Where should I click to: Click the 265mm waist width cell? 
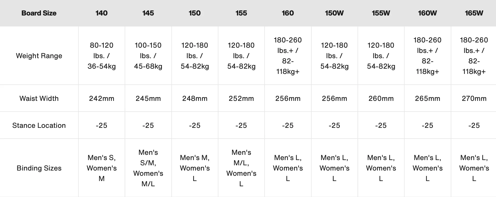[x=428, y=98]
